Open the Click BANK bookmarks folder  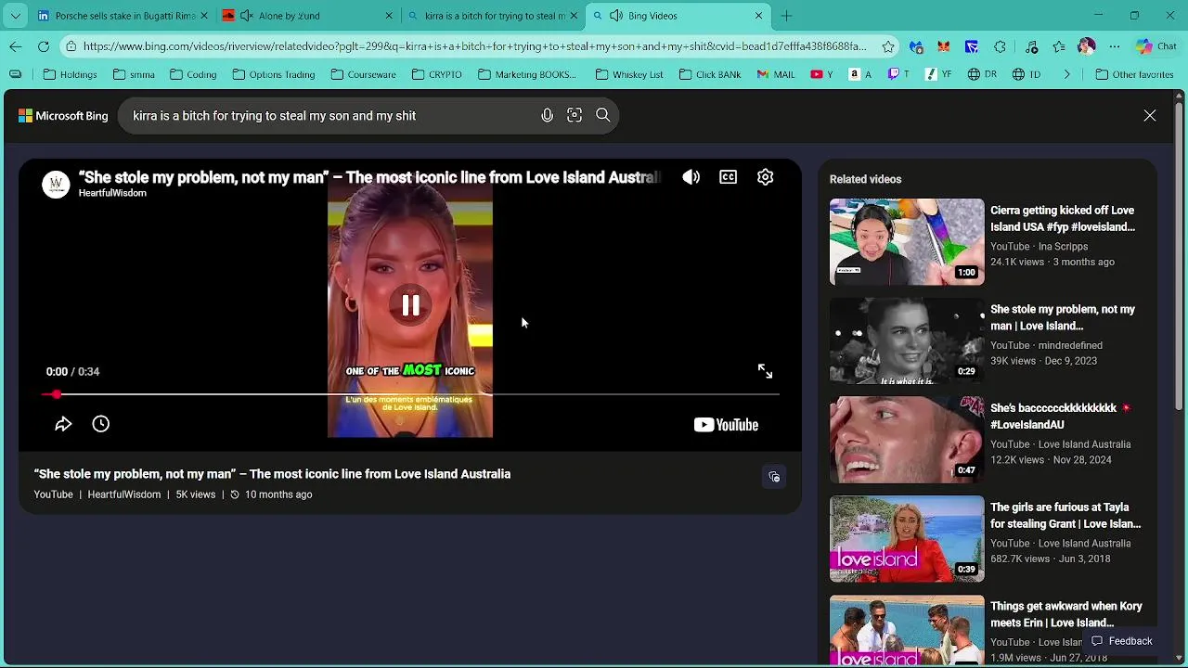(x=710, y=74)
